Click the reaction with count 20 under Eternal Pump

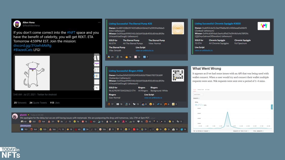click(x=111, y=57)
